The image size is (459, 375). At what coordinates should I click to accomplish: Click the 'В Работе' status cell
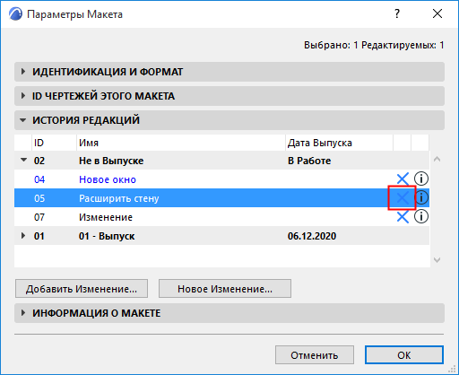pyautogui.click(x=309, y=161)
